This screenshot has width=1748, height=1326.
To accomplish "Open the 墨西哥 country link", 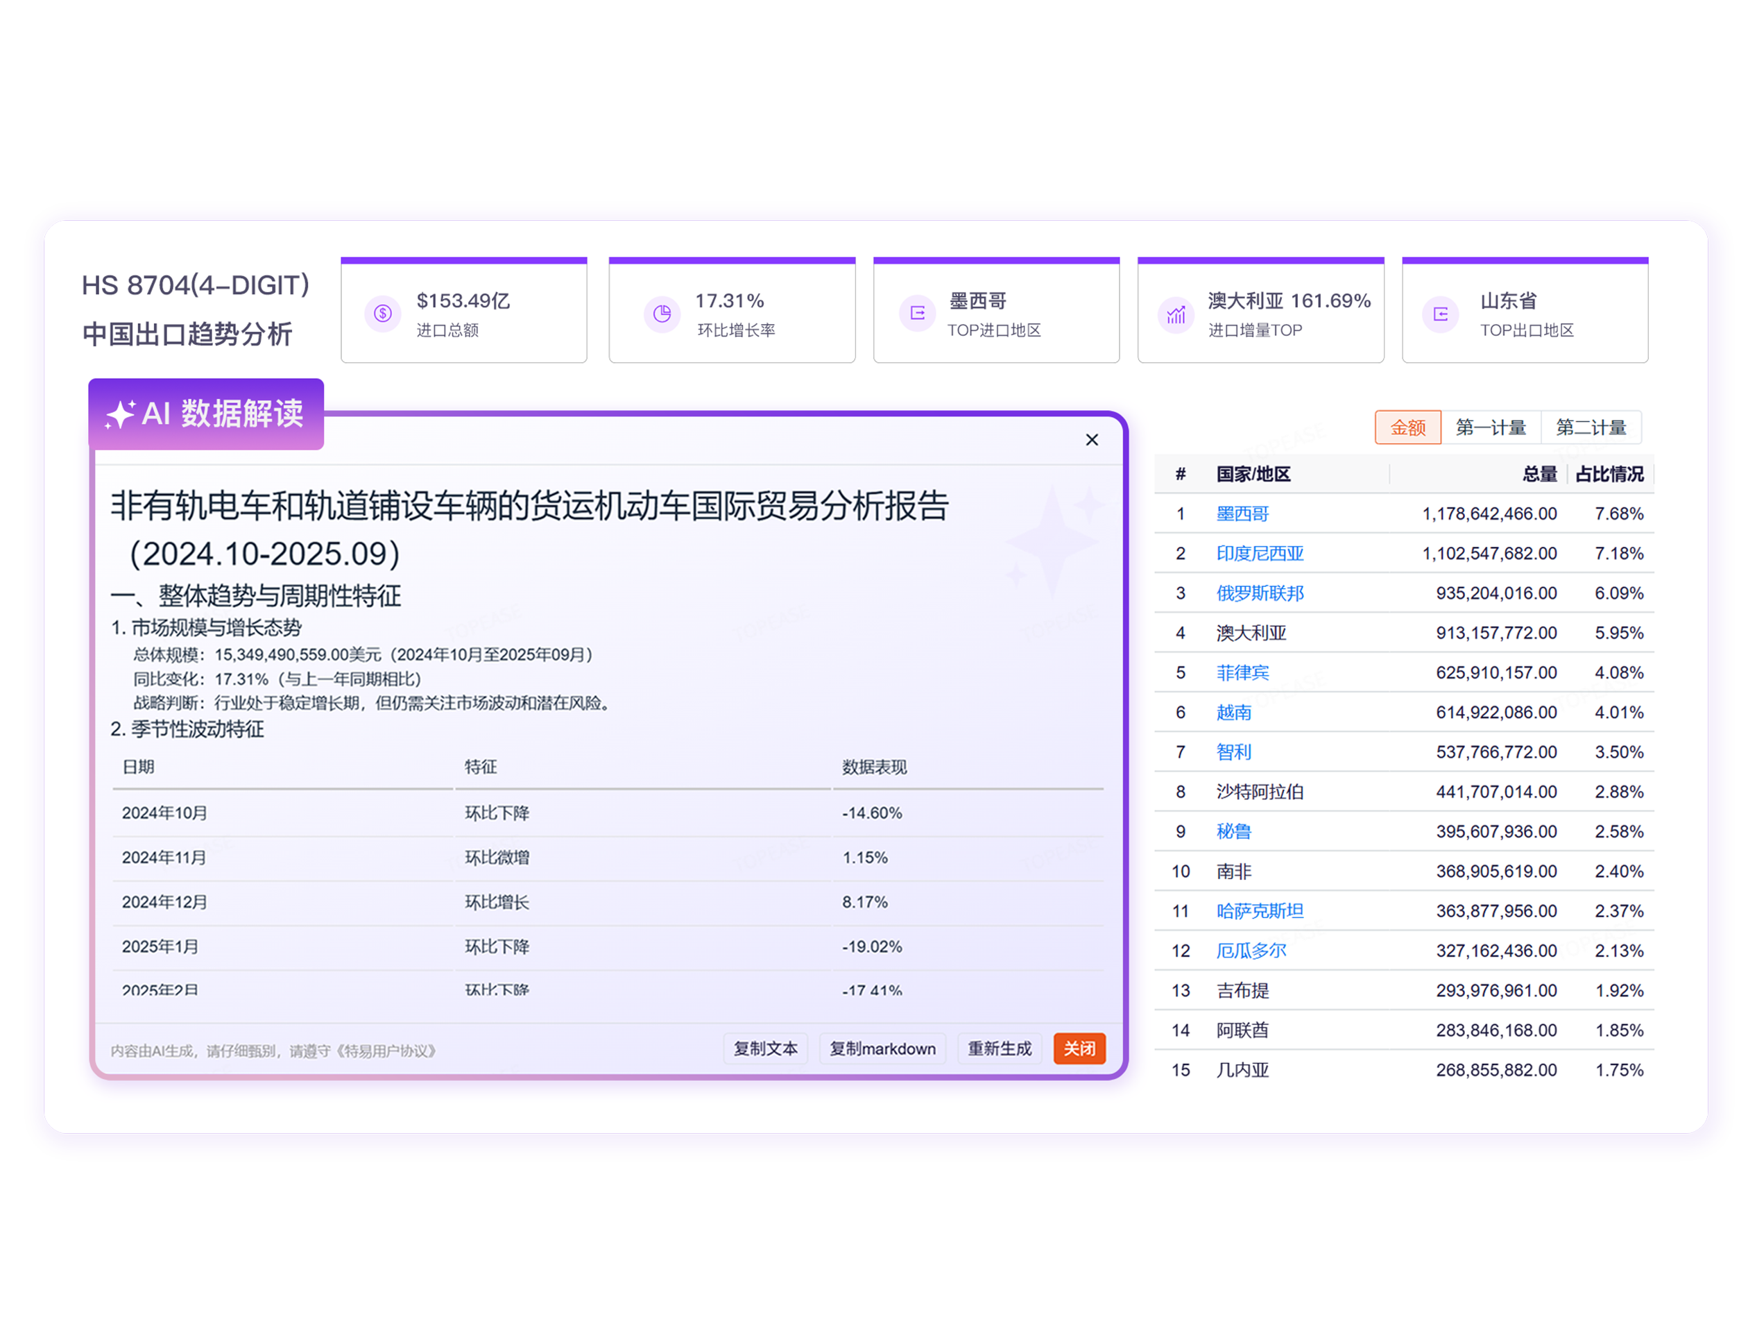I will click(x=1242, y=514).
